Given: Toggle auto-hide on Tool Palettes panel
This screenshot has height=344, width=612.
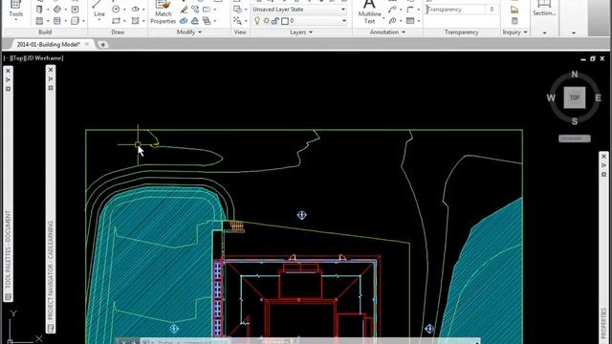Looking at the screenshot, I should click(x=9, y=79).
